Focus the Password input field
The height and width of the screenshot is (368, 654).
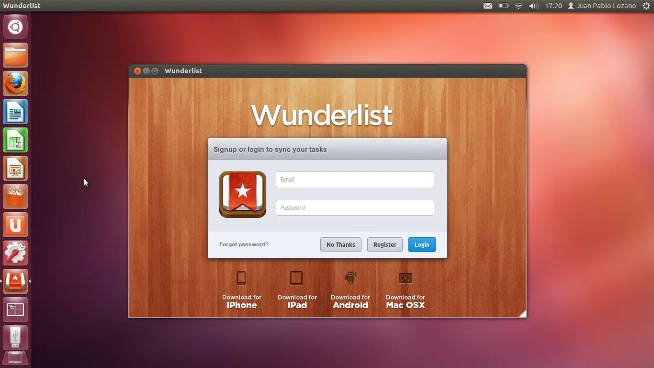(355, 207)
